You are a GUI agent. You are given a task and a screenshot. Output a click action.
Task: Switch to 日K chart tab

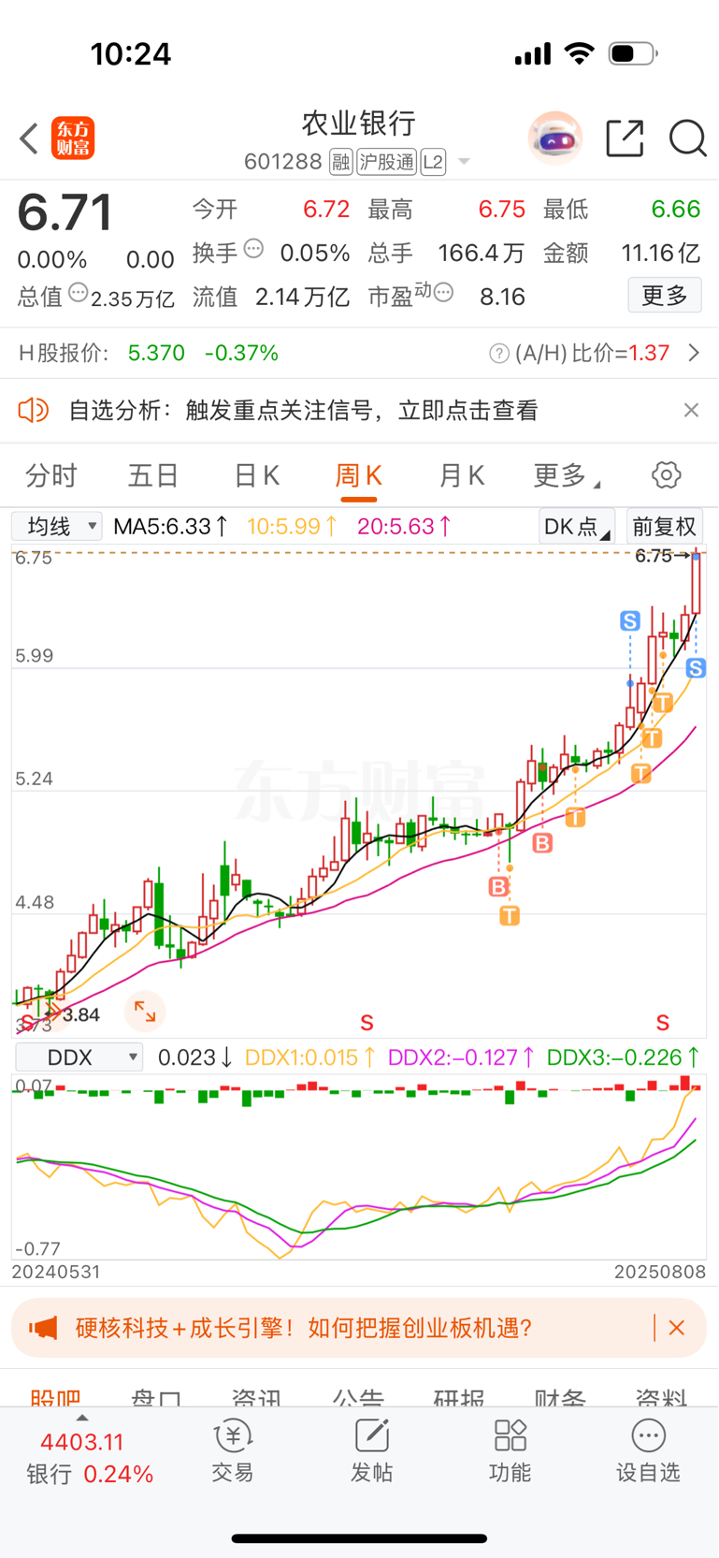coord(256,475)
